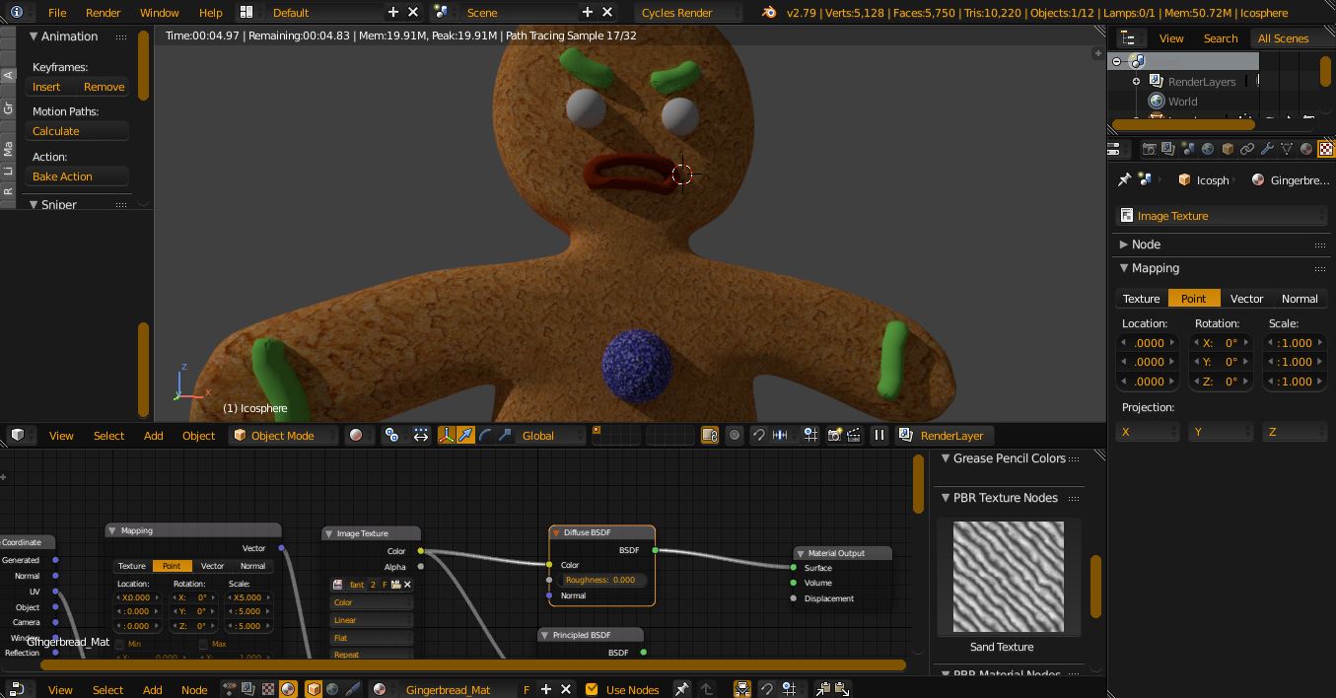Open the Global orientation dropdown
1336x698 pixels.
coord(552,435)
